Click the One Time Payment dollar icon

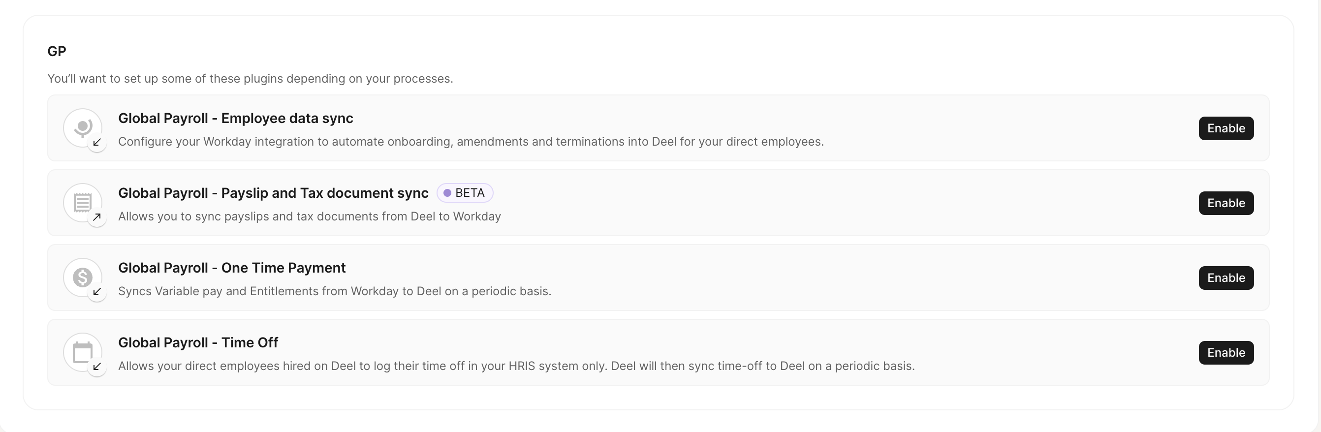pos(83,277)
